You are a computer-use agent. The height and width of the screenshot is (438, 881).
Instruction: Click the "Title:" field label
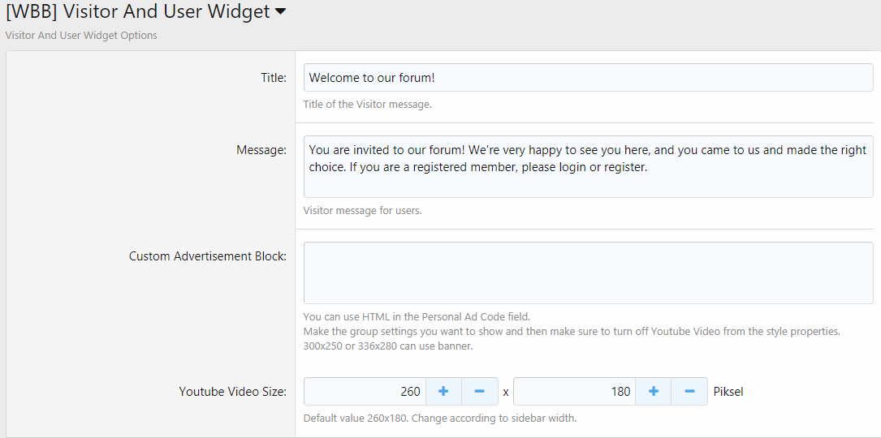273,78
